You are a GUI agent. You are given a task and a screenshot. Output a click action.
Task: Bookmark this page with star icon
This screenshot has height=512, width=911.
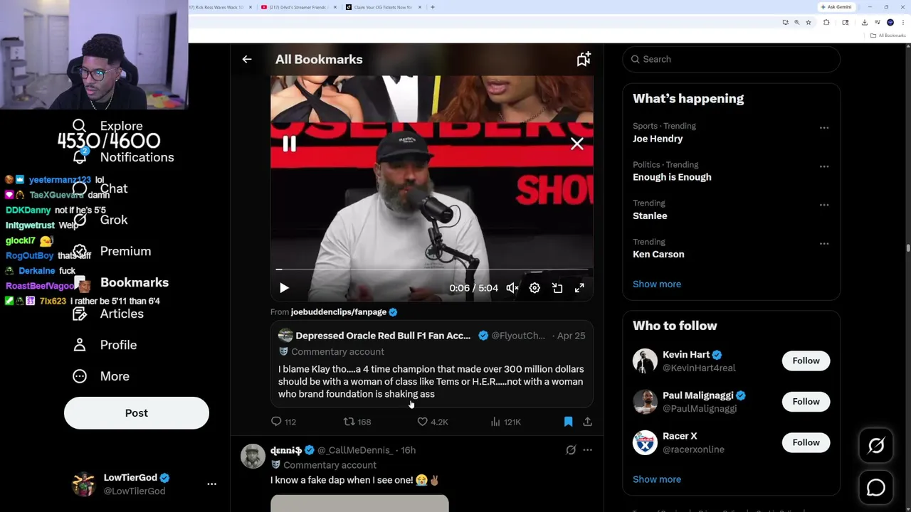click(x=809, y=22)
